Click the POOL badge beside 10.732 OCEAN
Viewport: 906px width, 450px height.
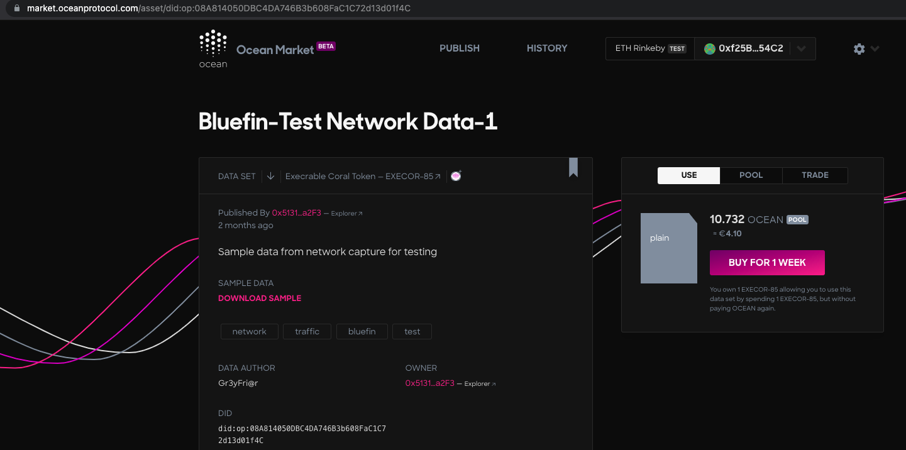(797, 219)
